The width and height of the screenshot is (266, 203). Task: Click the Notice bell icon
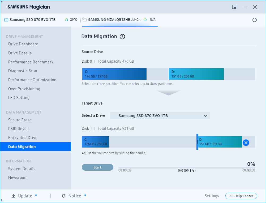coord(64,196)
